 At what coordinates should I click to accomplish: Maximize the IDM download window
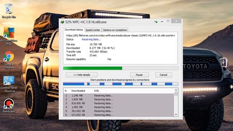pyautogui.click(x=168, y=21)
